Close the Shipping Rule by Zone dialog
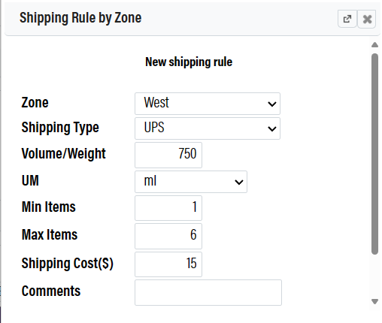The height and width of the screenshot is (323, 382). pyautogui.click(x=367, y=19)
